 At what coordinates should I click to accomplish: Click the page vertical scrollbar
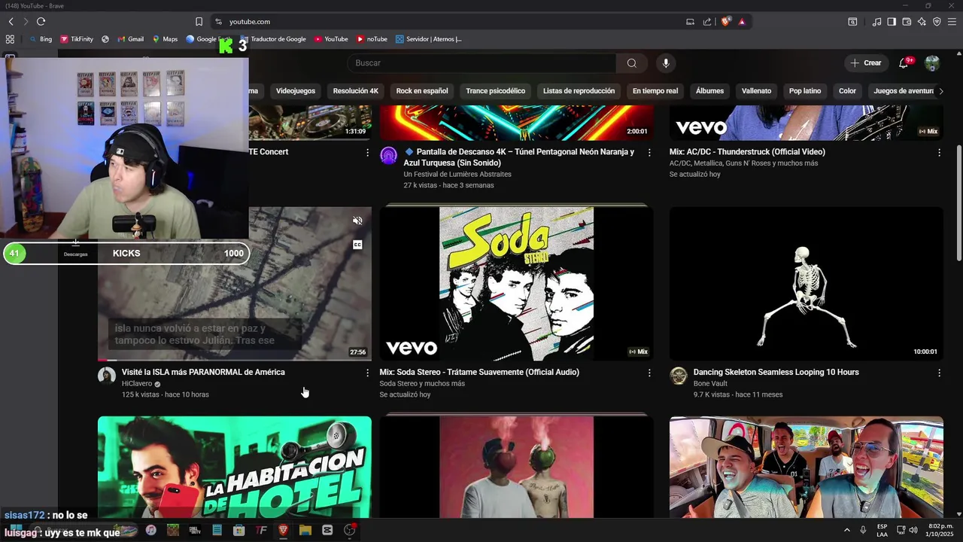click(x=958, y=203)
